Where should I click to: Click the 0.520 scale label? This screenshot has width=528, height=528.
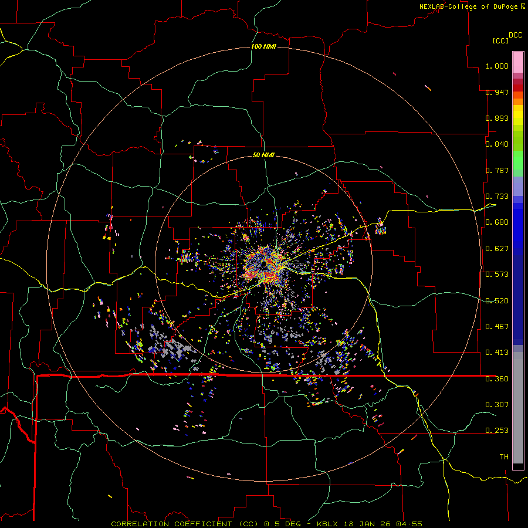(497, 301)
